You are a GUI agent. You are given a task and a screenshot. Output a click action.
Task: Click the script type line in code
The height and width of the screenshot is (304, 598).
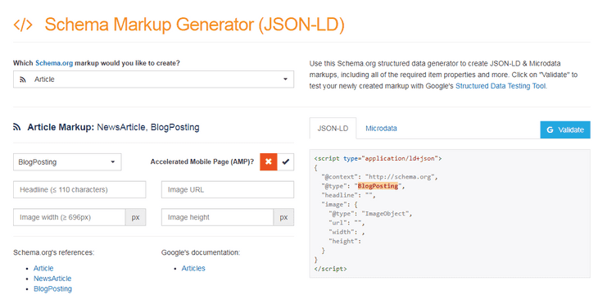point(378,158)
